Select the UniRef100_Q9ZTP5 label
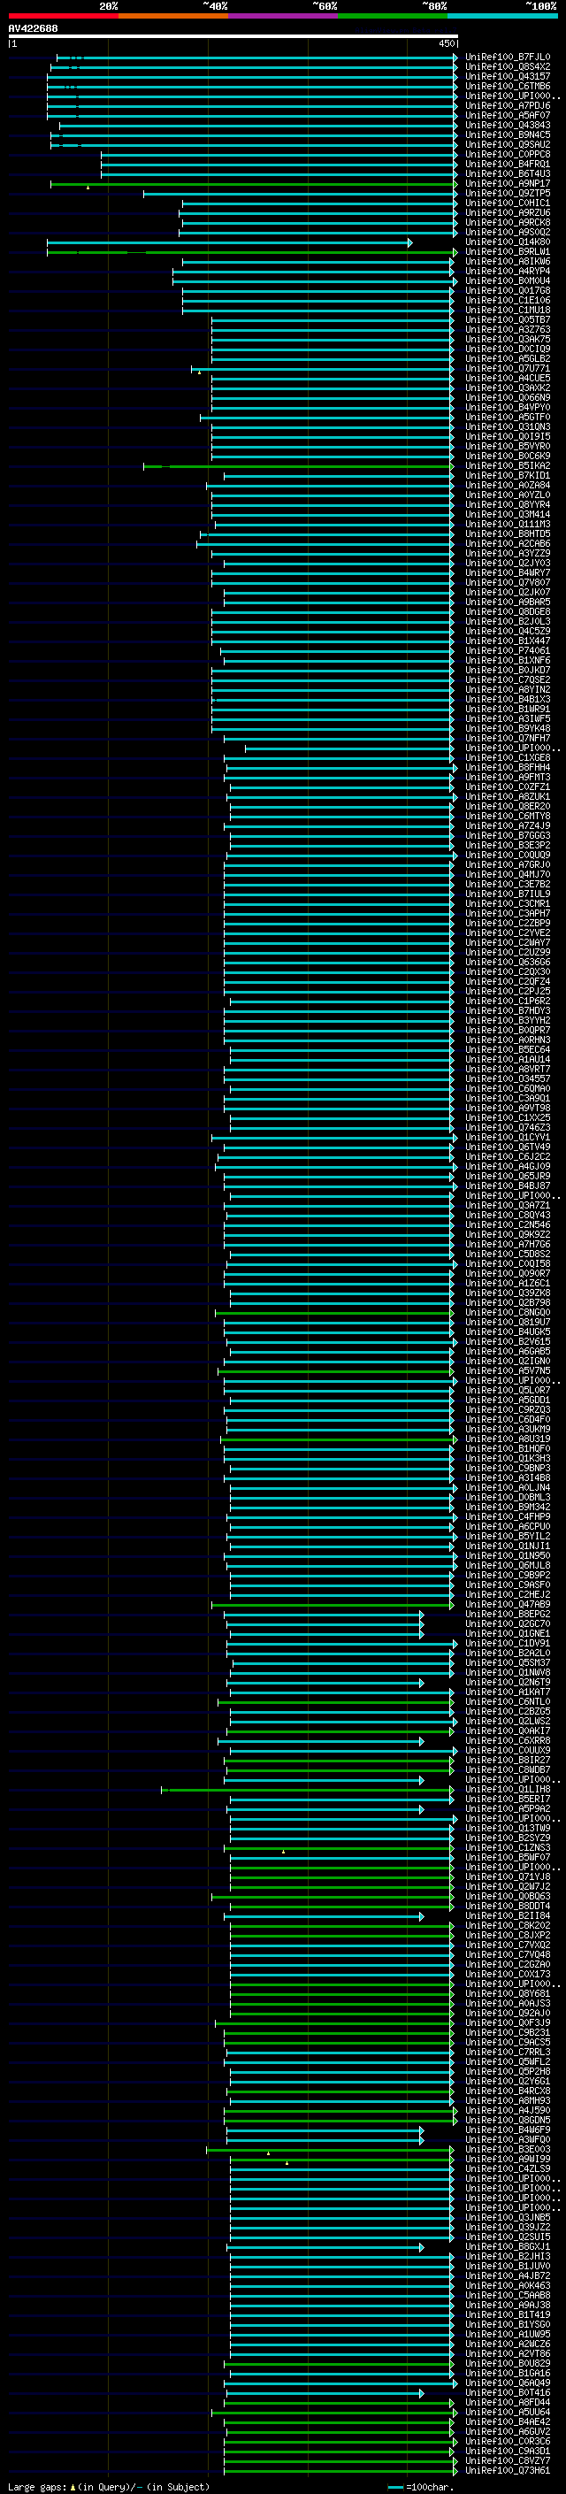Viewport: 566px width, 2494px height. coord(507,193)
